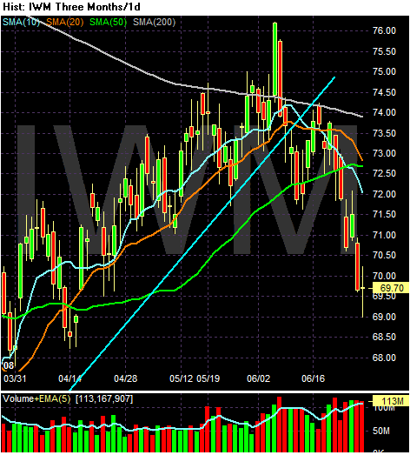The image size is (410, 455).
Task: Click the 50M volume axis label
Action: (382, 432)
